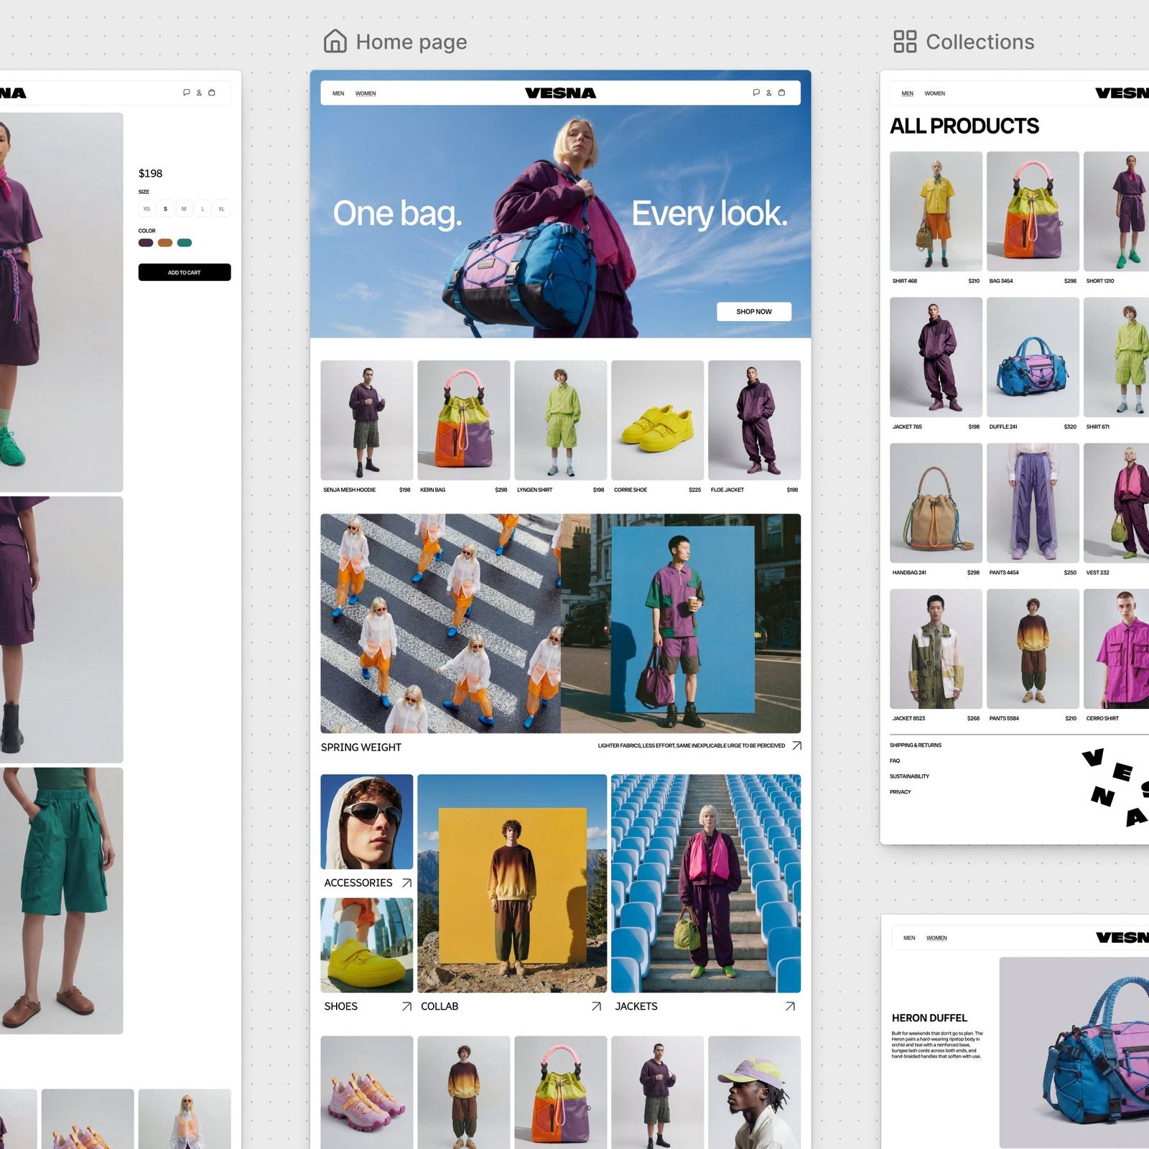The height and width of the screenshot is (1149, 1149).
Task: Open account icon in product page header
Action: [199, 93]
